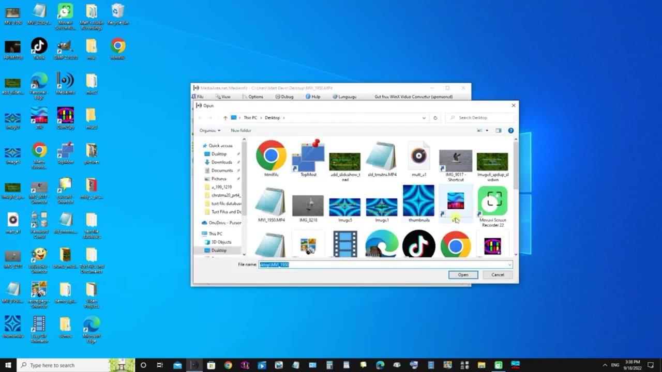Select the thumbnails image in dialog
This screenshot has width=662, height=372.
tap(419, 204)
